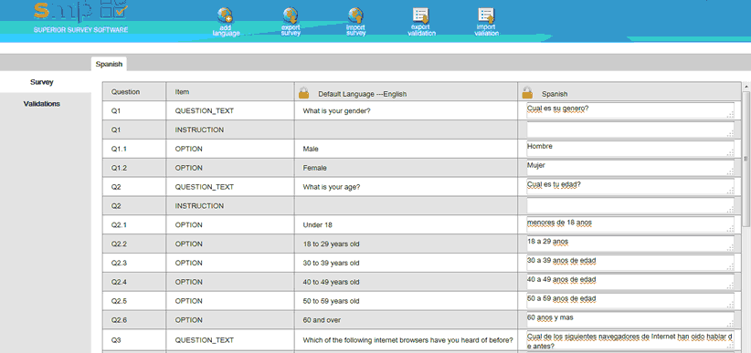The image size is (751, 353).
Task: Click the '60 and over' cell
Action: tap(406, 320)
